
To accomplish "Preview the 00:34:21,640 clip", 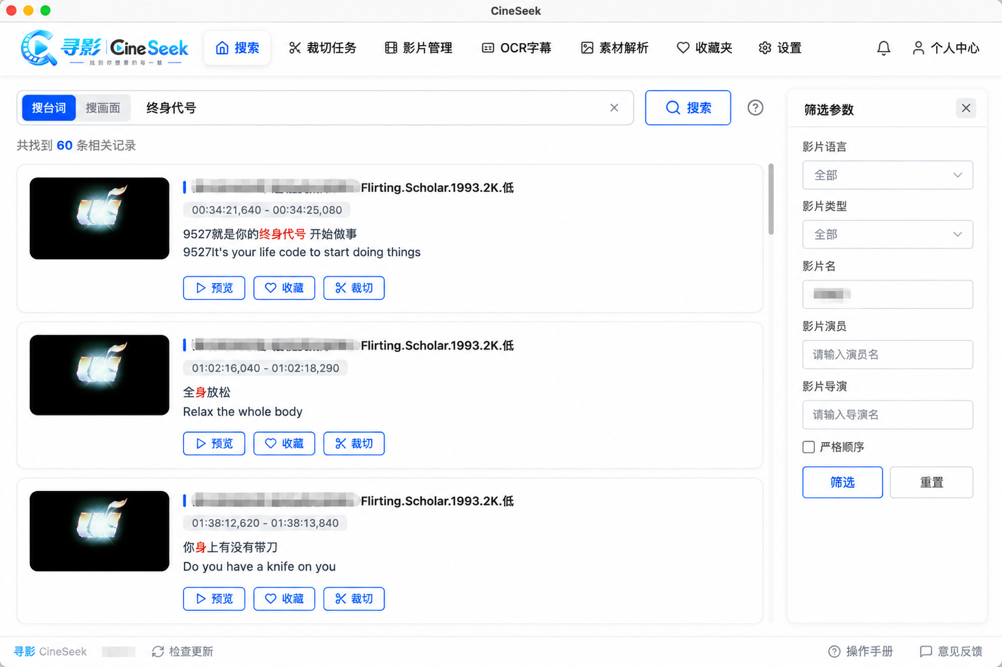I will pos(214,288).
